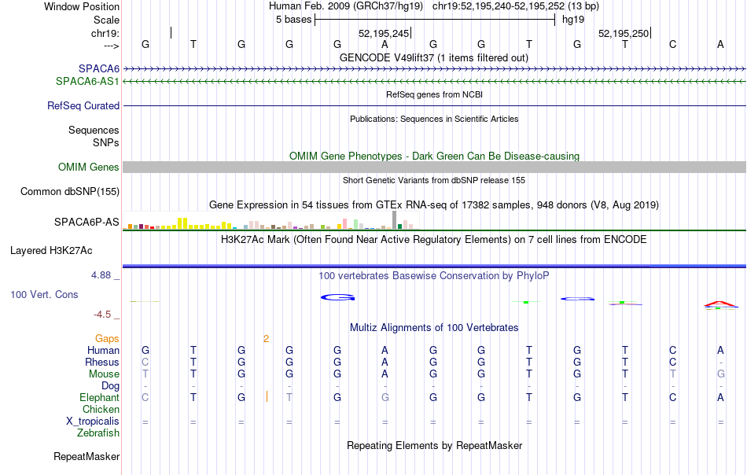Click the SPACA6P-AS expression label
Image resolution: width=747 pixels, height=475 pixels.
(86, 222)
